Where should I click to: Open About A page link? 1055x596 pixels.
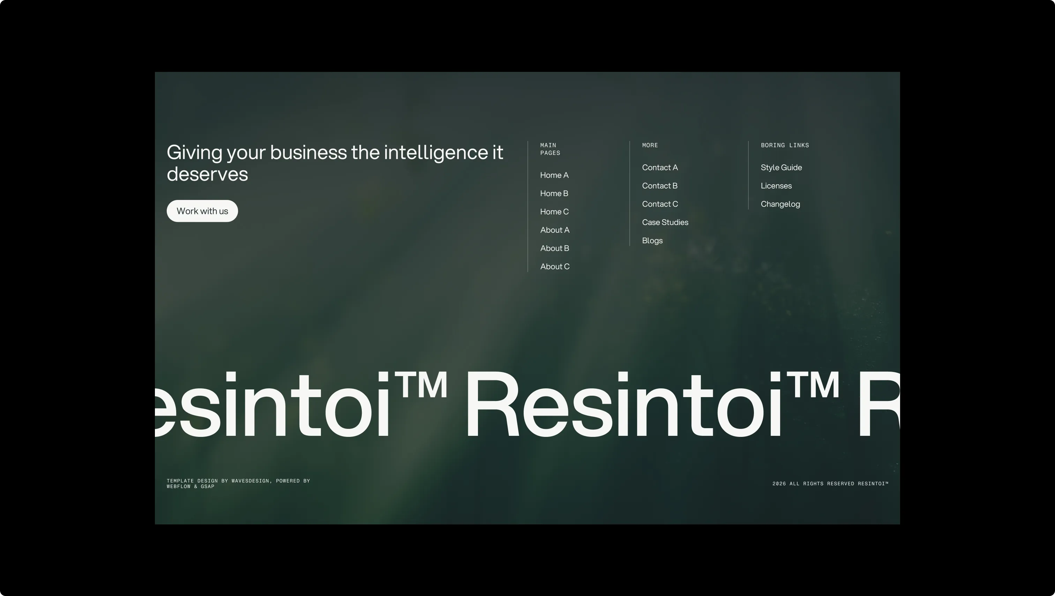pyautogui.click(x=554, y=230)
